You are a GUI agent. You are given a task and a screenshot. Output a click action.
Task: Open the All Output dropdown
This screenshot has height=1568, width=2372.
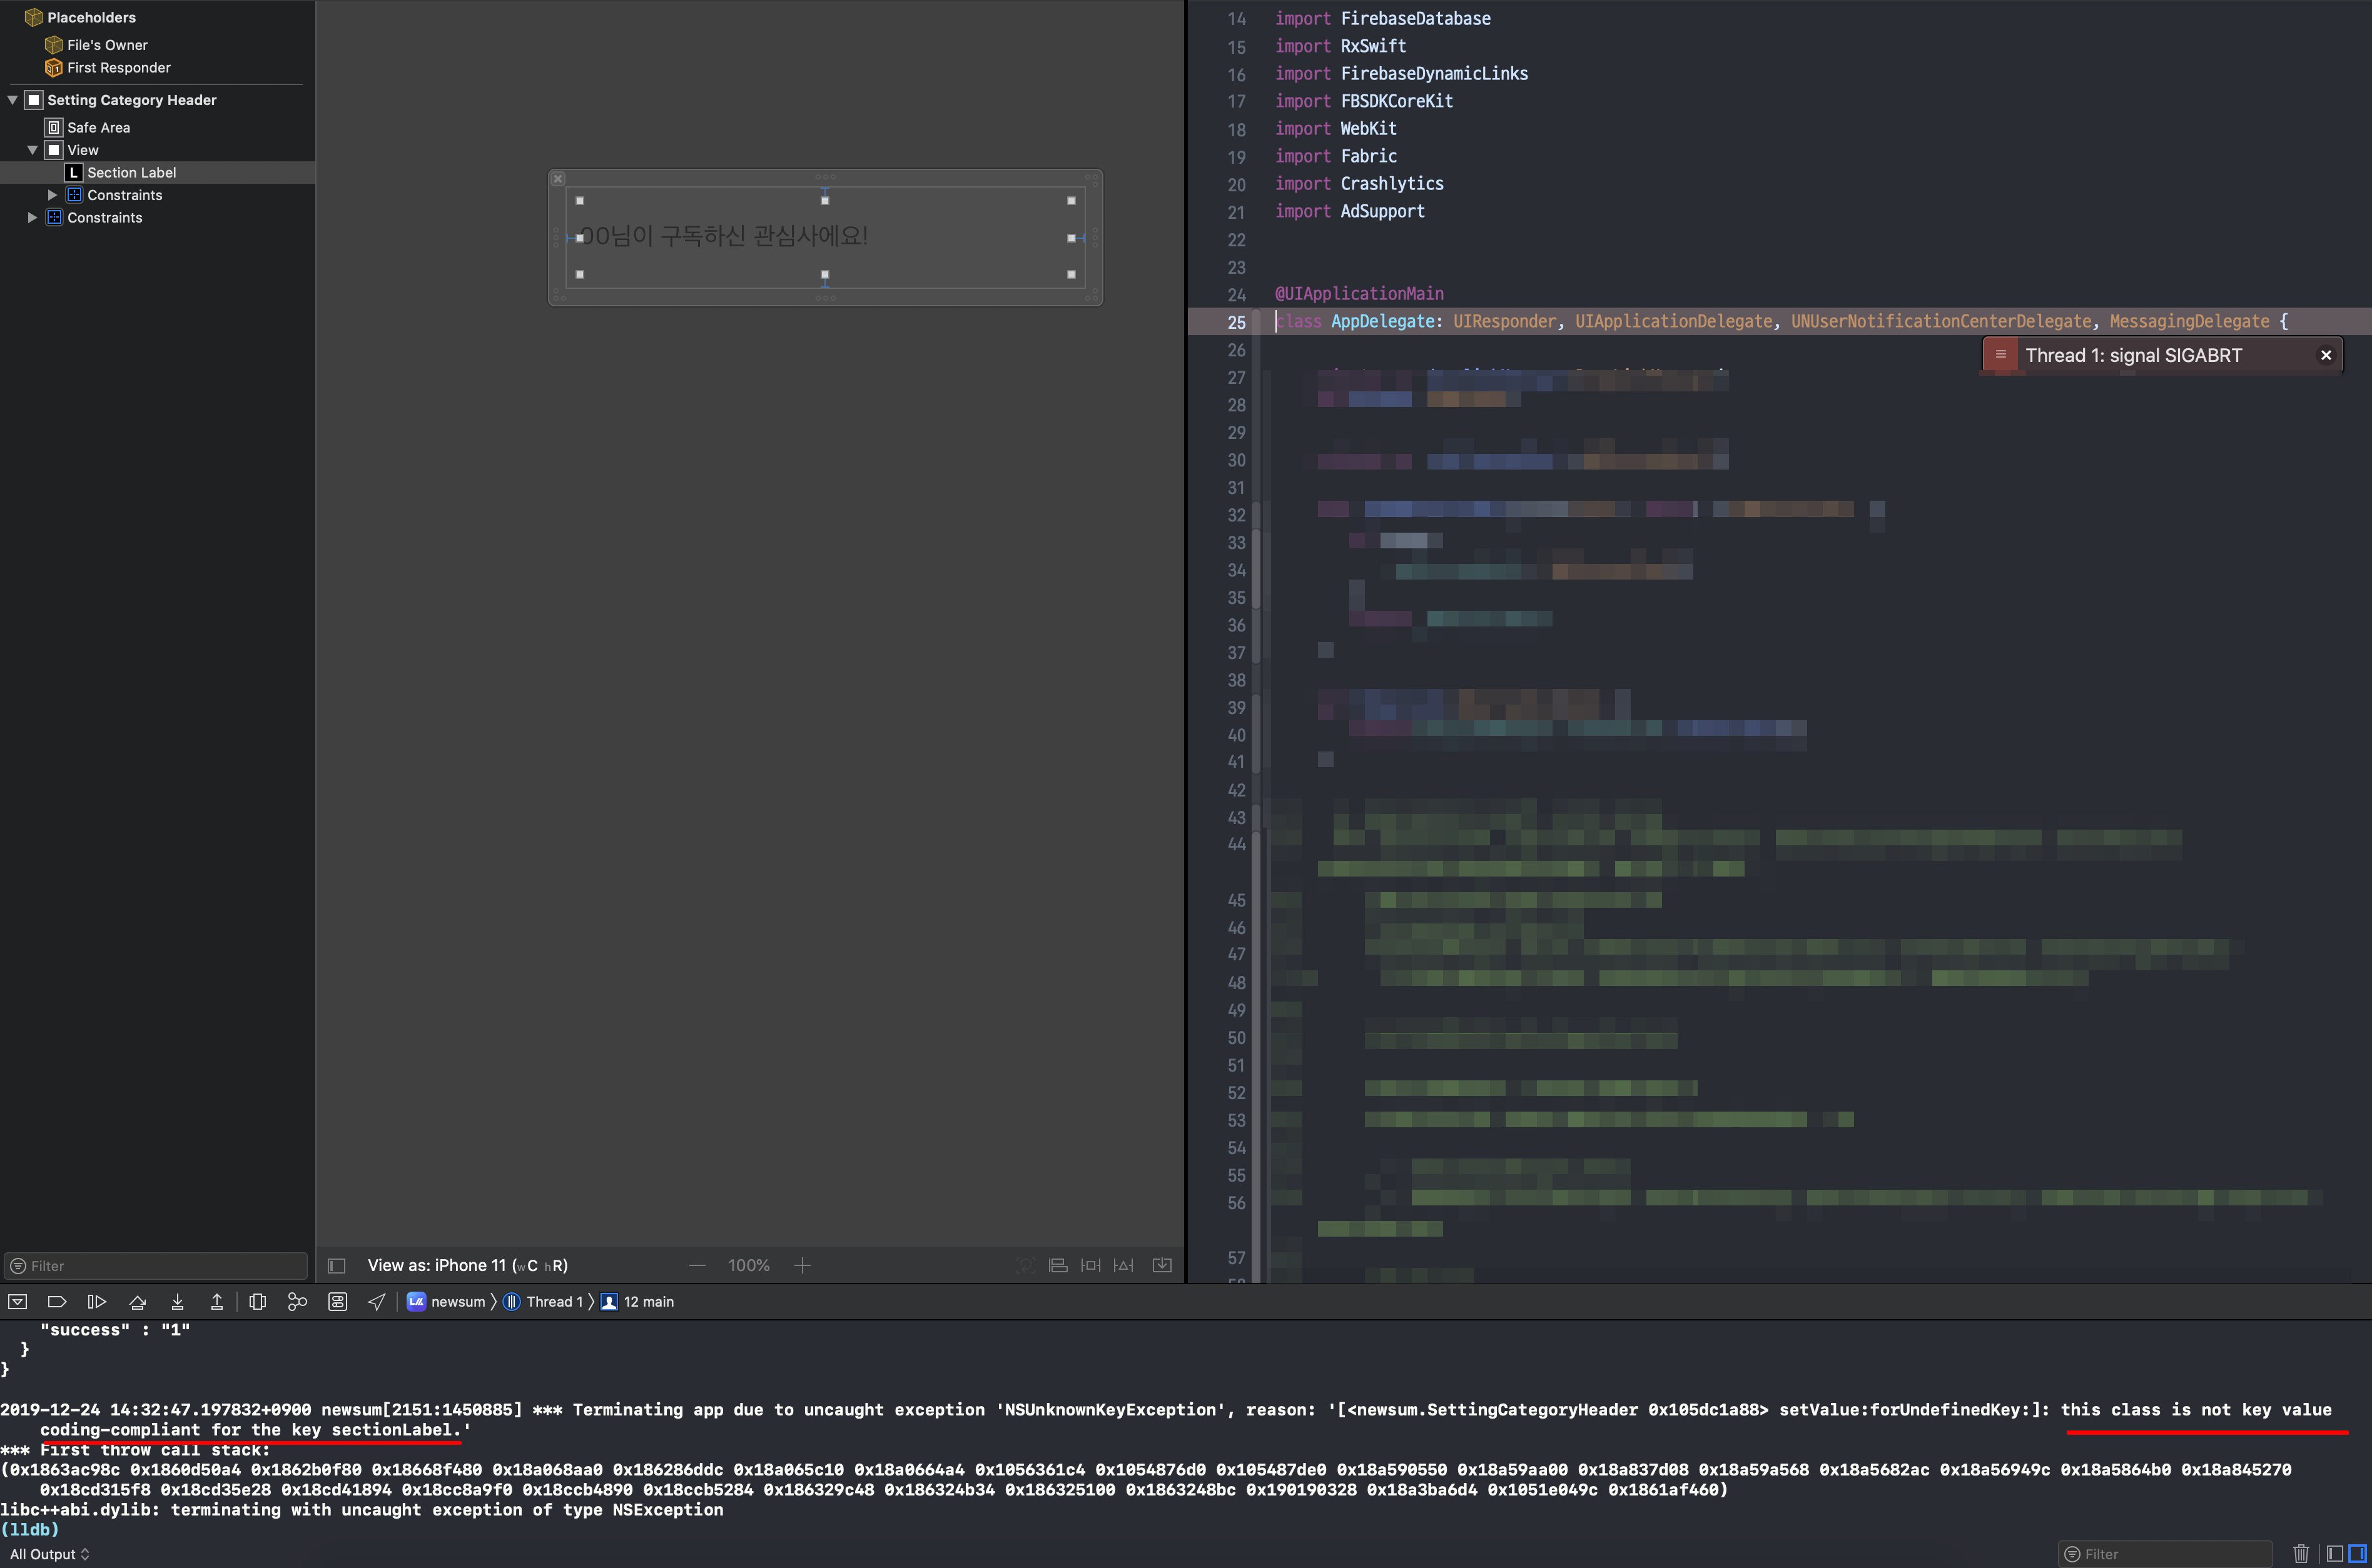(x=49, y=1553)
